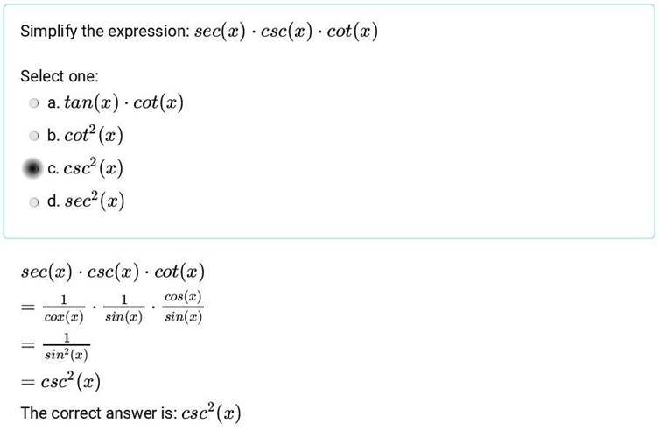Select radio circle for option a

34,103
